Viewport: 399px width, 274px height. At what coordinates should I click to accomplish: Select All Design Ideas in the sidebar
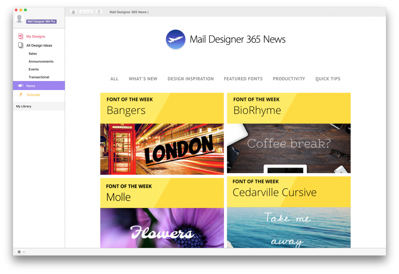coord(39,45)
